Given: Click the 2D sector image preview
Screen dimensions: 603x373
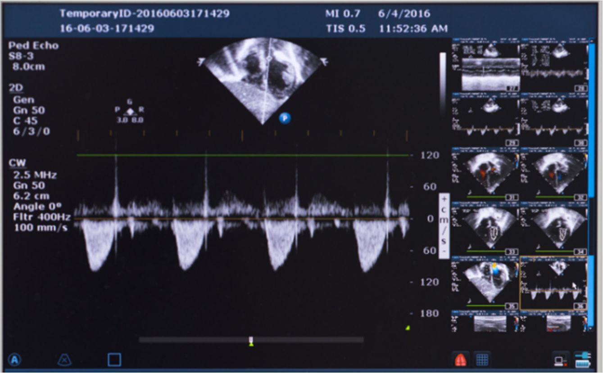Looking at the screenshot, I should click(264, 80).
